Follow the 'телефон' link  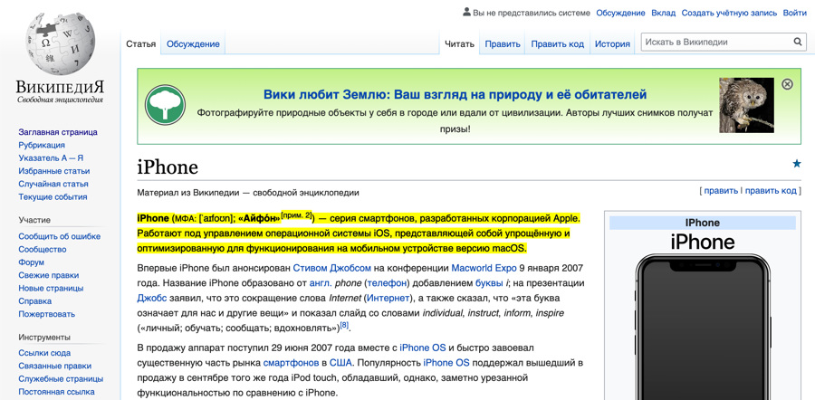pos(388,283)
